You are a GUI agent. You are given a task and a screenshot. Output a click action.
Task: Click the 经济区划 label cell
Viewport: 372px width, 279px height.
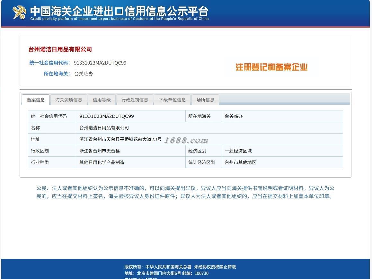(x=203, y=151)
